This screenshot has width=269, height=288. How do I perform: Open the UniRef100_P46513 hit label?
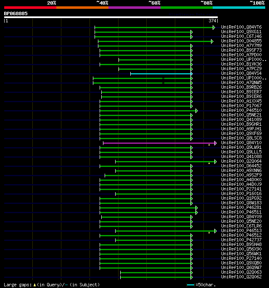(241, 230)
